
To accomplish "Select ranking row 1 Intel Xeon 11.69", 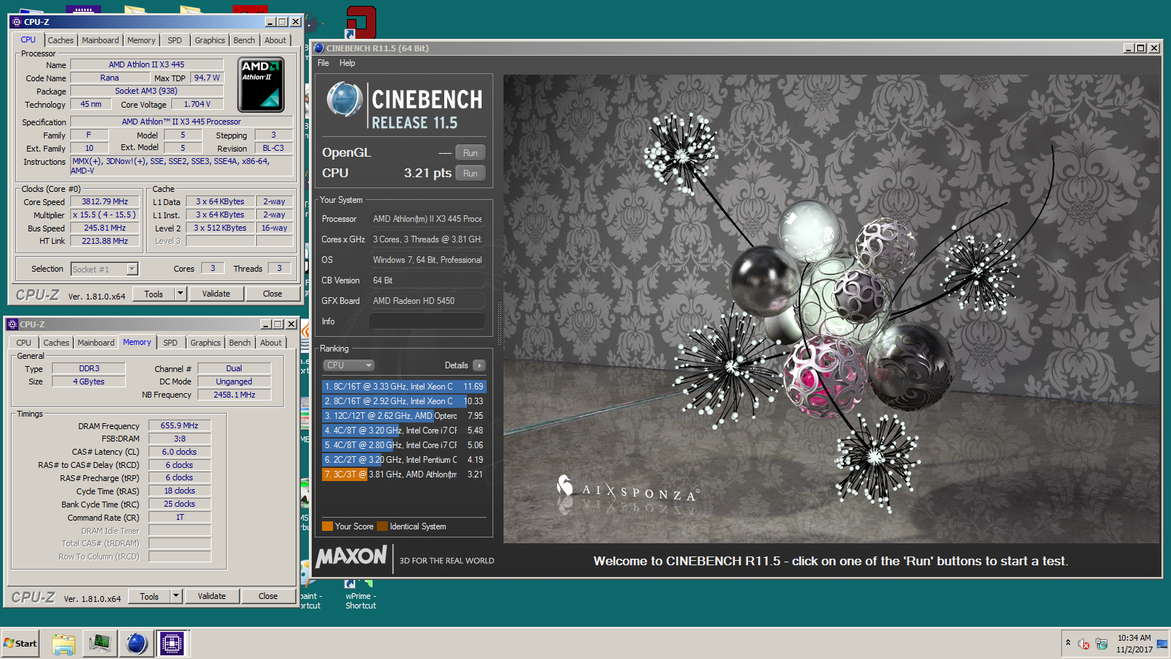I will [x=404, y=387].
